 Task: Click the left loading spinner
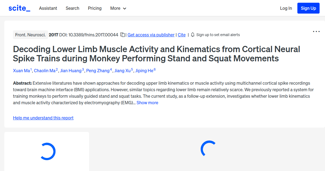(49, 152)
